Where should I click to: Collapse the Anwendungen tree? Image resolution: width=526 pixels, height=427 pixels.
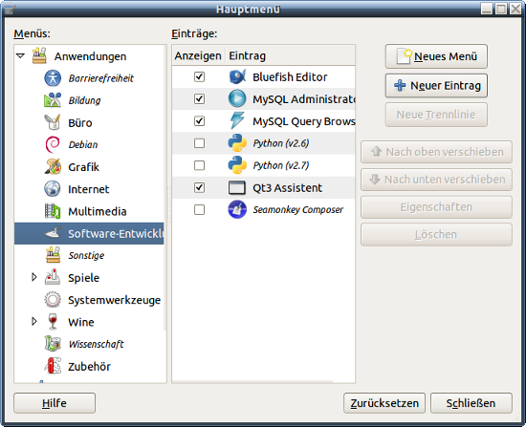coord(20,55)
